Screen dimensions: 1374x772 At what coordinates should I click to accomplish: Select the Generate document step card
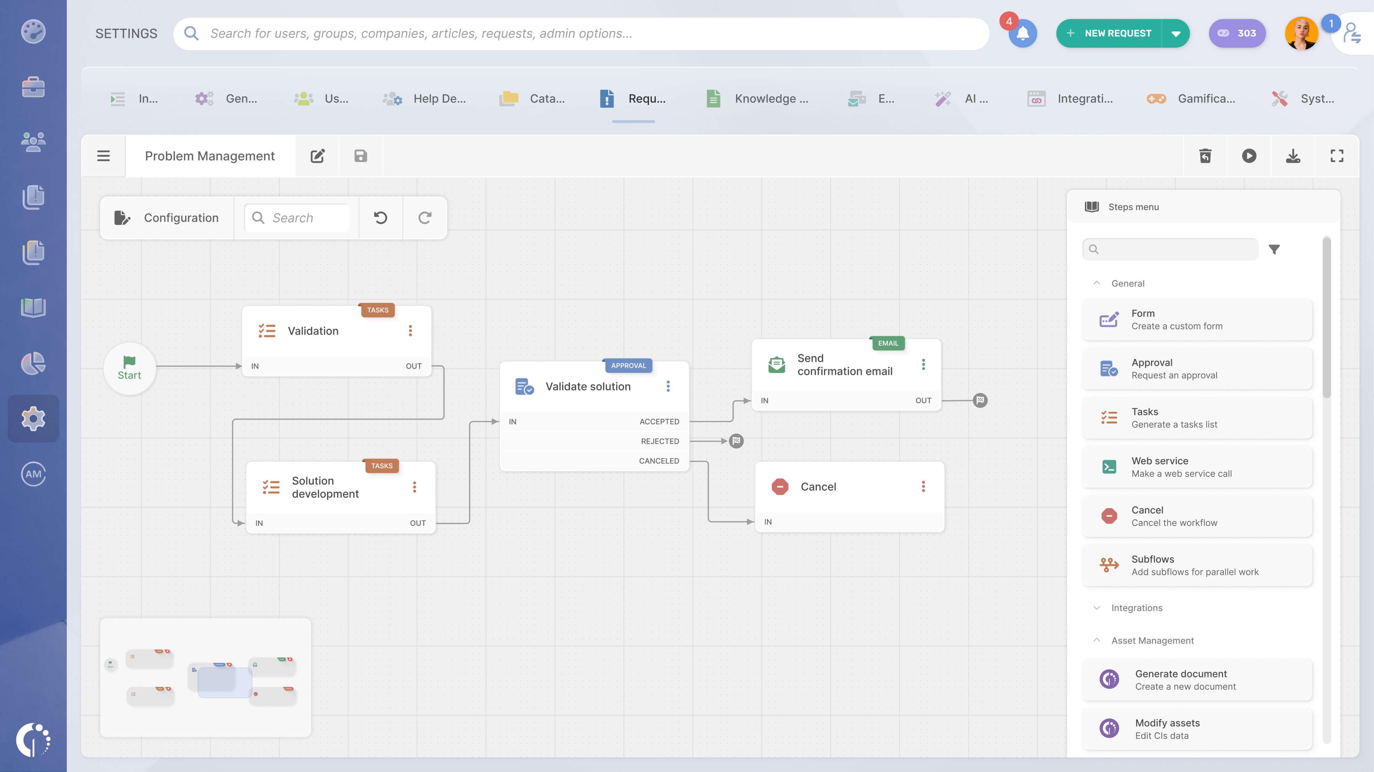tap(1197, 680)
